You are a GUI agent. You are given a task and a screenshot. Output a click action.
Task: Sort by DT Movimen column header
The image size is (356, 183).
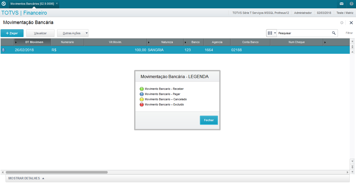(32, 42)
